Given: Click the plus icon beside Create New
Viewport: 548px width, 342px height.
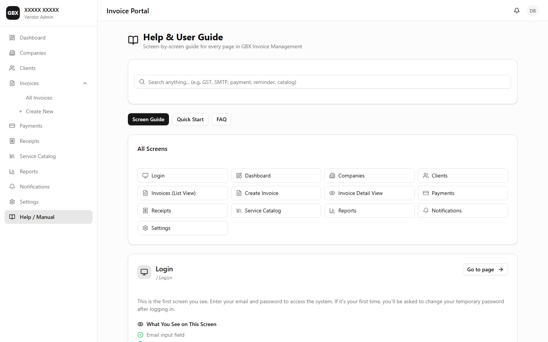Looking at the screenshot, I should (21, 111).
